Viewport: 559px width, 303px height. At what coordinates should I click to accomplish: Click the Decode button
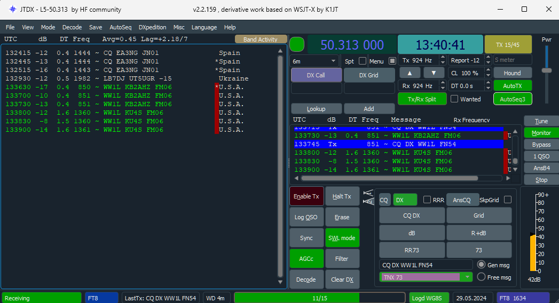306,280
